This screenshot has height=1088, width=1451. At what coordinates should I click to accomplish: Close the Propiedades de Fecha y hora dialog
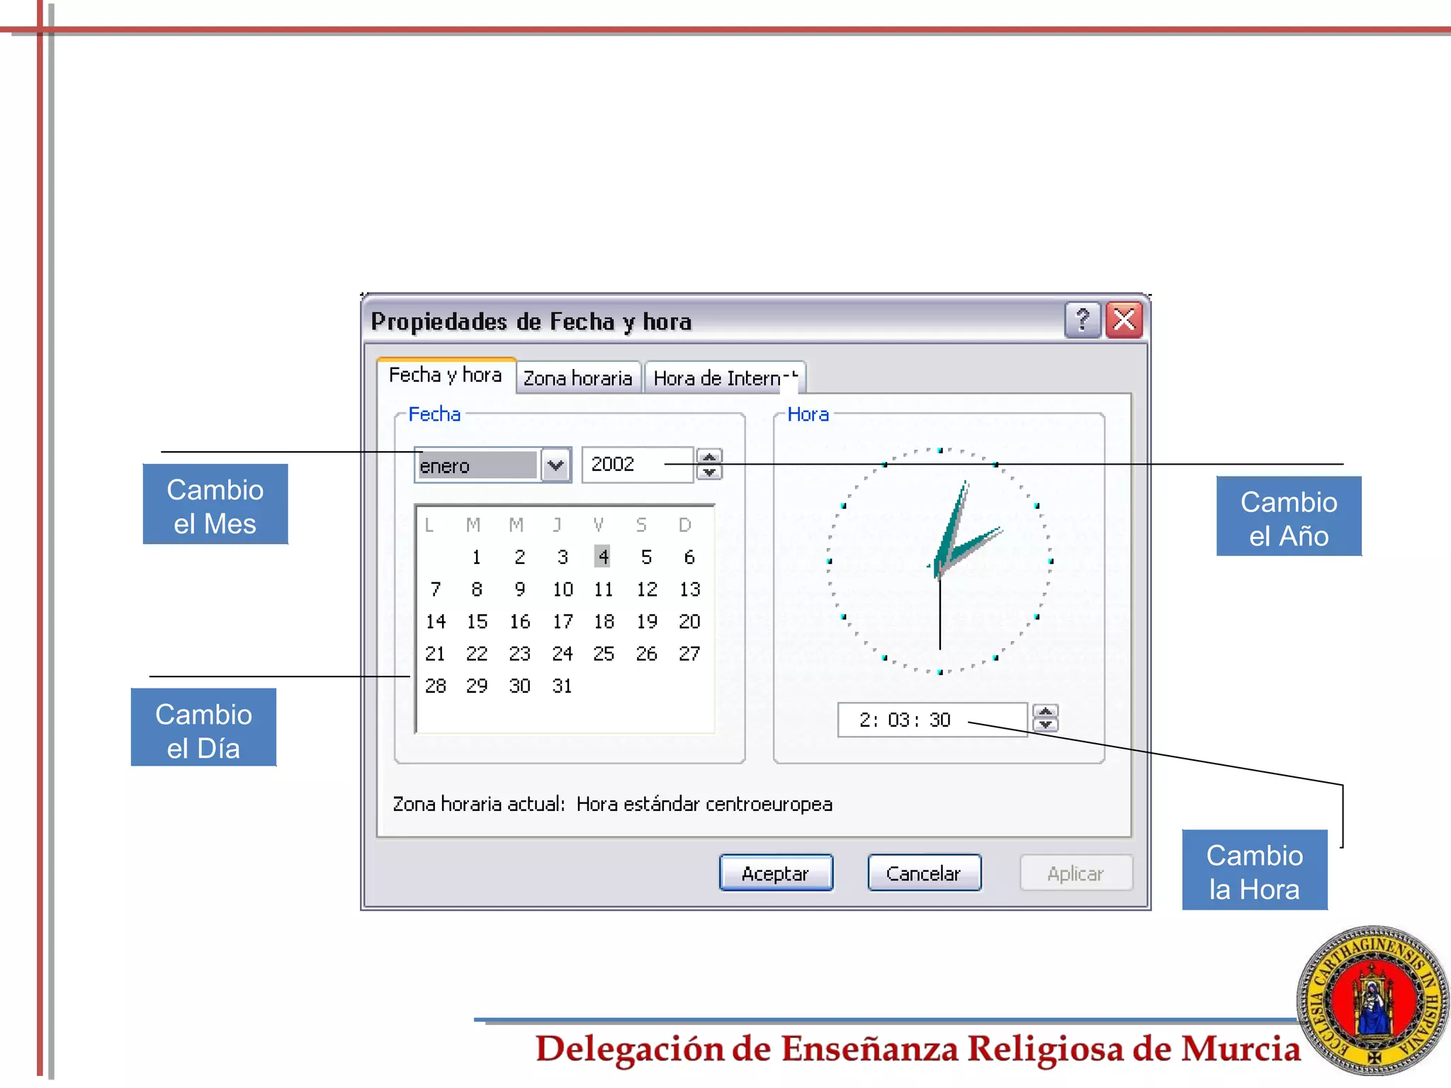[x=1124, y=320]
